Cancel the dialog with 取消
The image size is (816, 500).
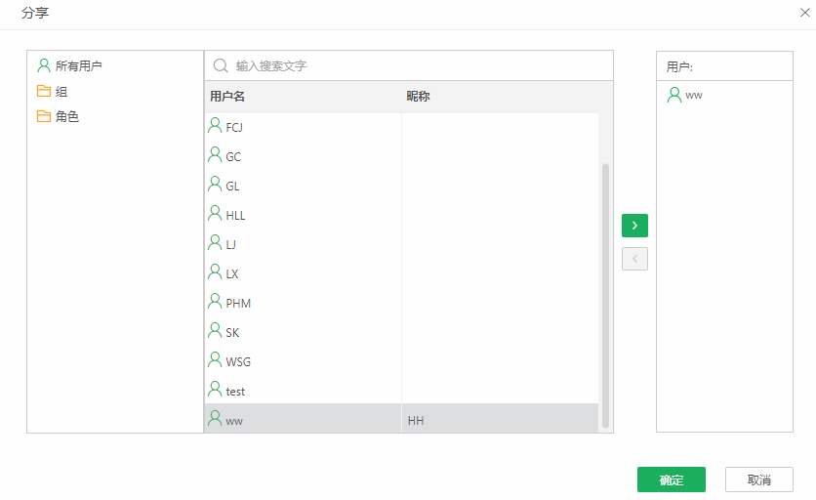pos(758,479)
